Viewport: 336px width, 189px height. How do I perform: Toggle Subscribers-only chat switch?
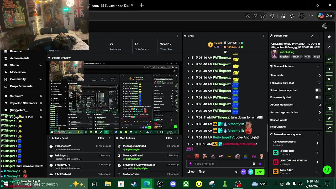[x=318, y=90]
